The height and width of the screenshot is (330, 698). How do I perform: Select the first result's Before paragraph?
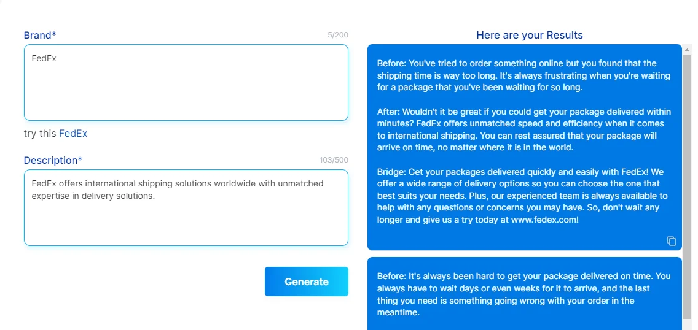tap(523, 75)
